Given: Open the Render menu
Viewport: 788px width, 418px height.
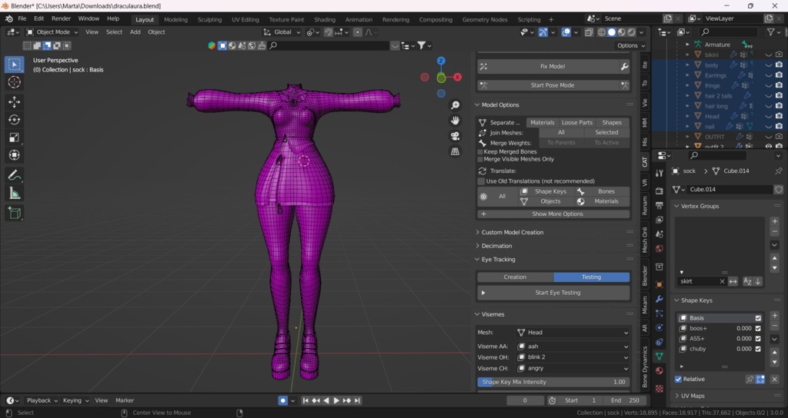Looking at the screenshot, I should [x=62, y=18].
